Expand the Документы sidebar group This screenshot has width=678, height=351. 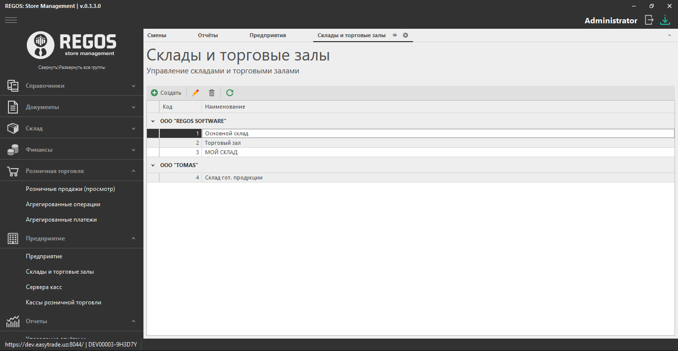[x=133, y=107]
